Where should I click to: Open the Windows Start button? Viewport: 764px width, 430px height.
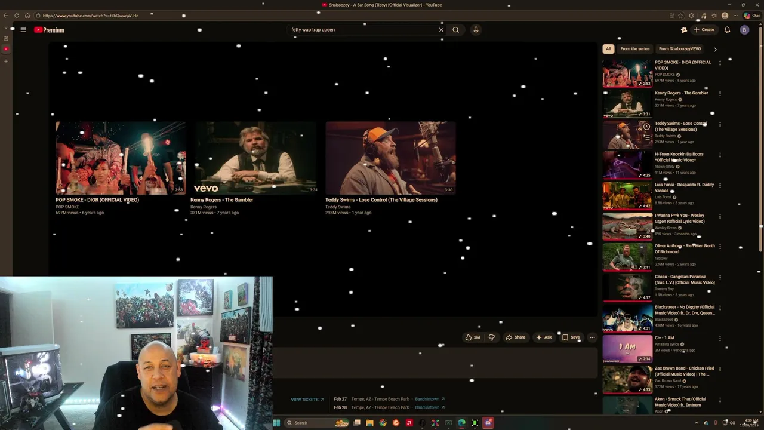tap(276, 423)
